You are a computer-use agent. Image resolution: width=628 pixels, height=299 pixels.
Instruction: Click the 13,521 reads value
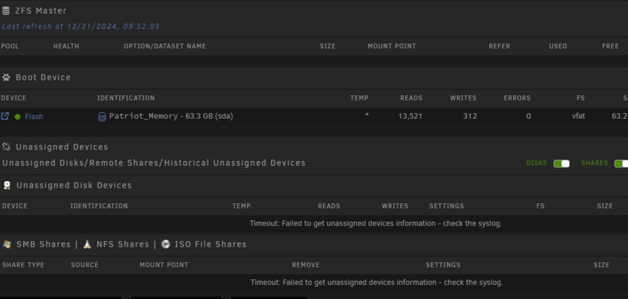[x=410, y=116]
